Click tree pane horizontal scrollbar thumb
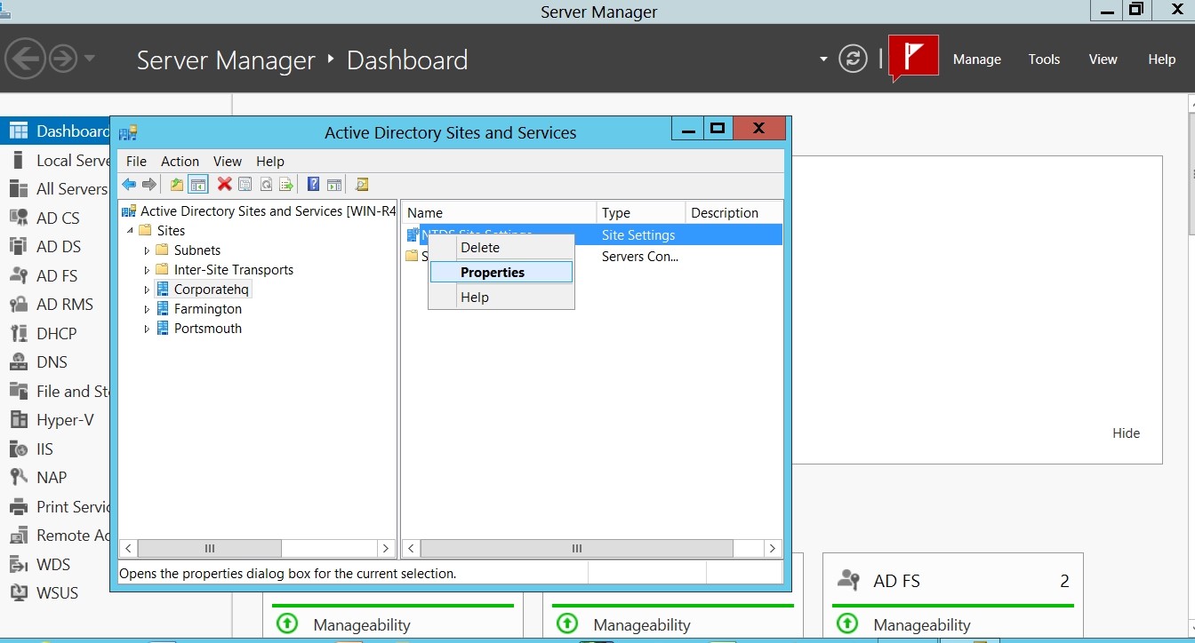 point(210,549)
